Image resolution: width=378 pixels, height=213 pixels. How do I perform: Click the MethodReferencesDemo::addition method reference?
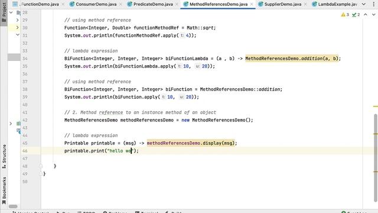pos(240,89)
